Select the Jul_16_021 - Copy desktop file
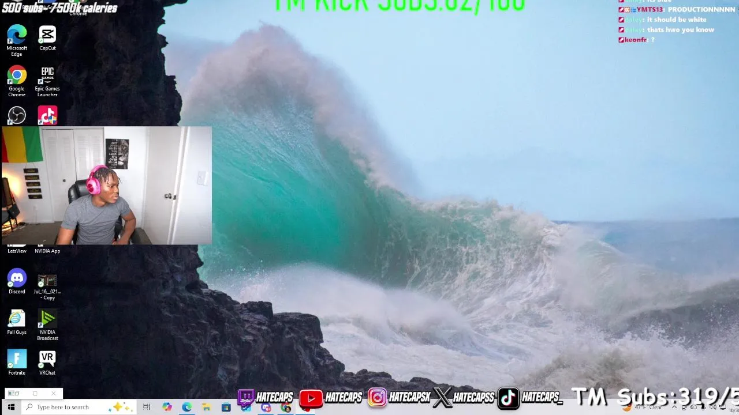The width and height of the screenshot is (739, 415). pos(47,286)
